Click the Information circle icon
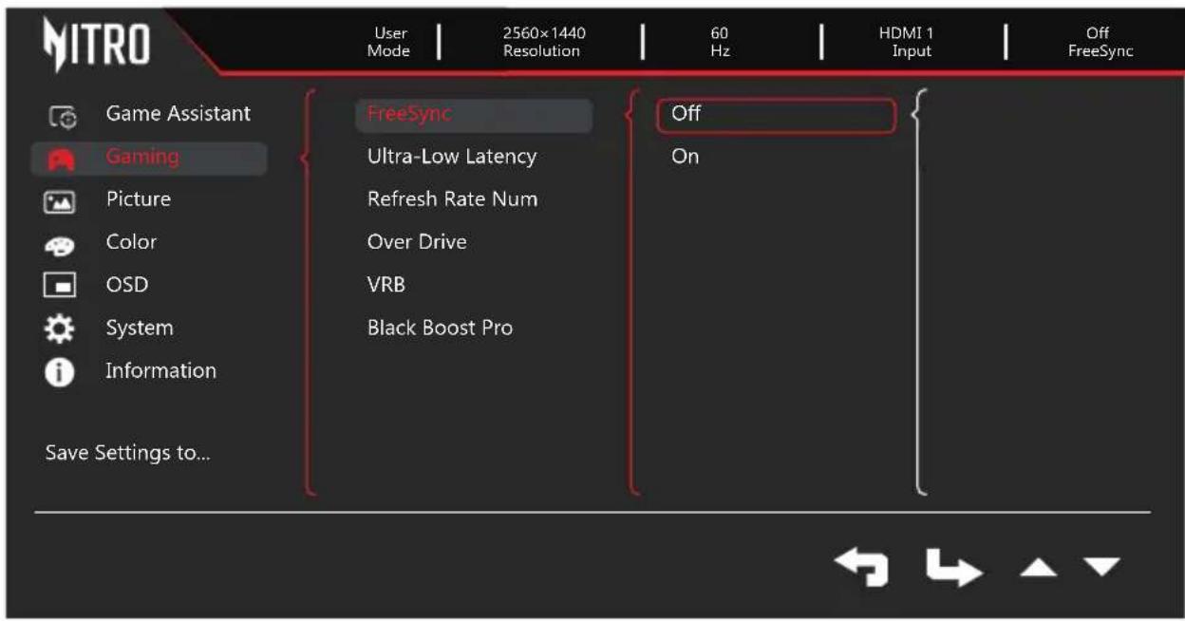Image resolution: width=1185 pixels, height=621 pixels. click(x=60, y=372)
